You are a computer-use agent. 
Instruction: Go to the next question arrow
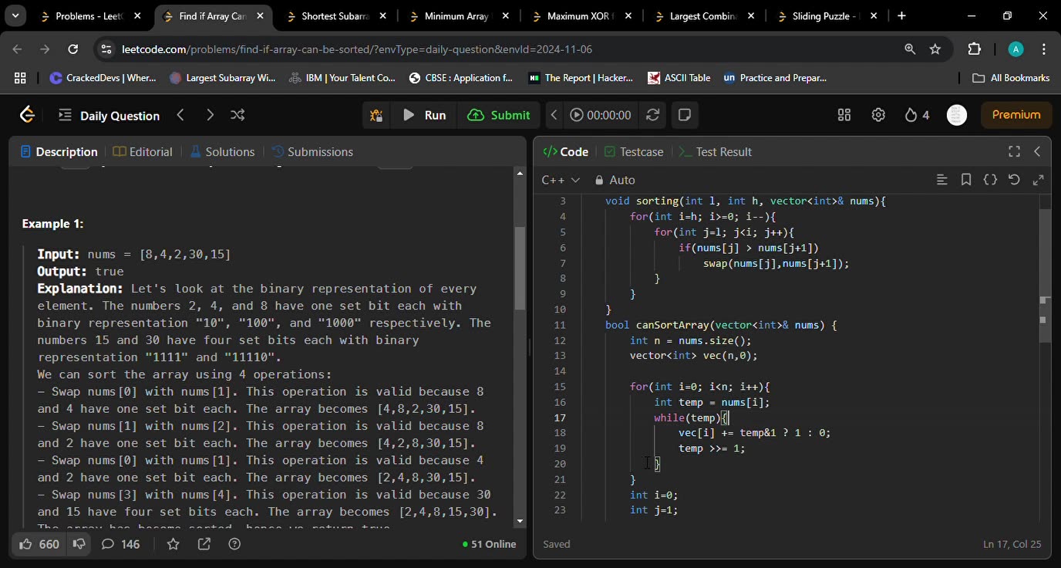210,115
